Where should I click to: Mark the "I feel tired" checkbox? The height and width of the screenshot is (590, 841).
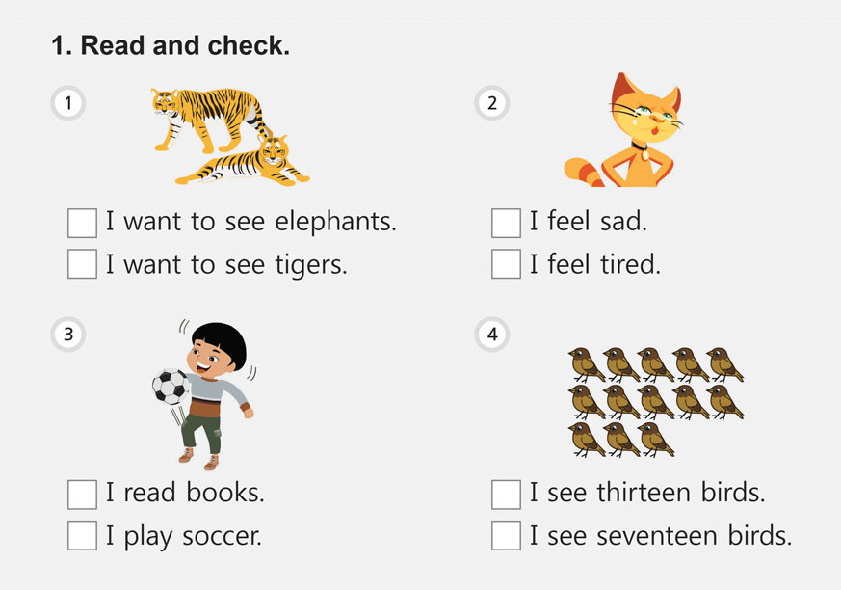tap(507, 264)
